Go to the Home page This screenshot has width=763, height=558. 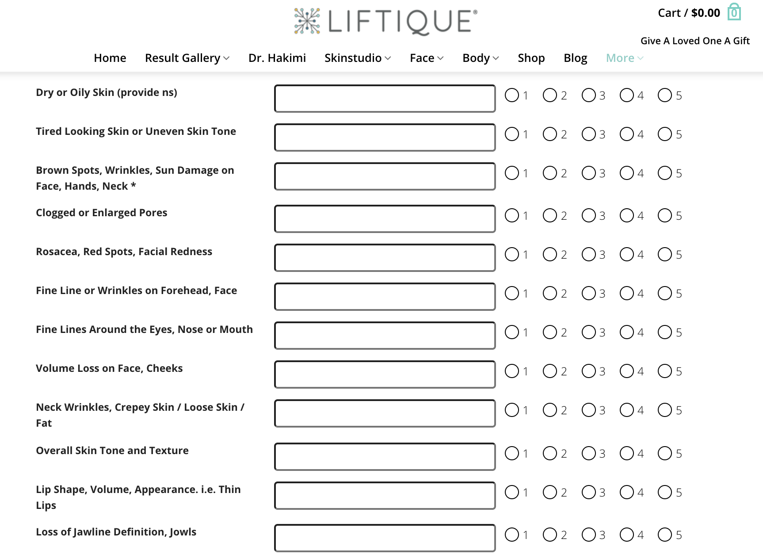point(110,58)
